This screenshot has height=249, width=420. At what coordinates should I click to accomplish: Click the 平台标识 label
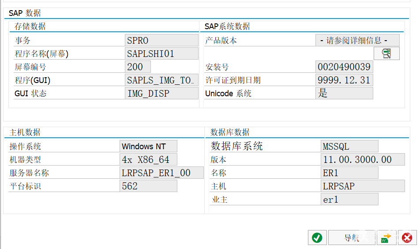click(25, 186)
